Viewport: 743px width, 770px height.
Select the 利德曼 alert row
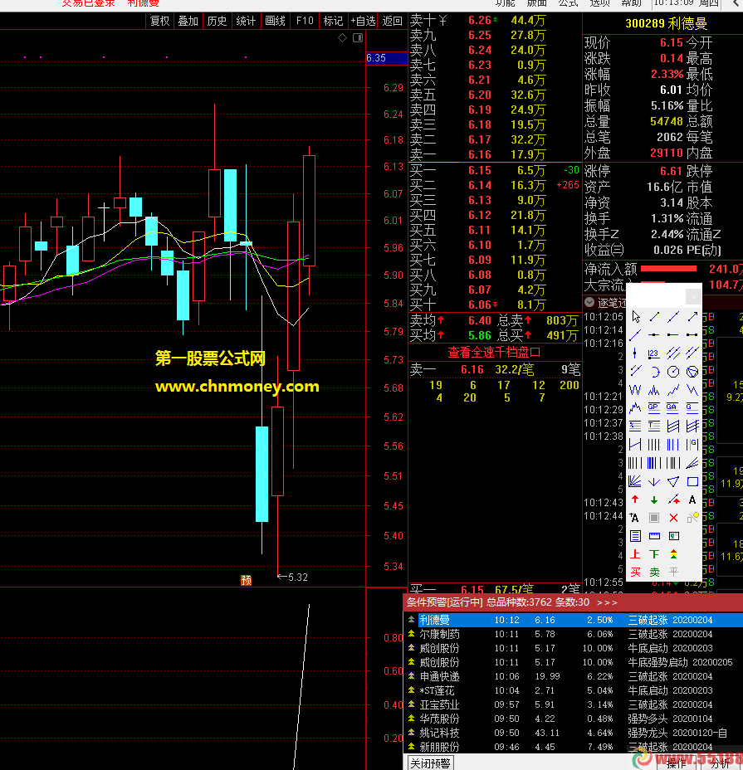tap(574, 620)
